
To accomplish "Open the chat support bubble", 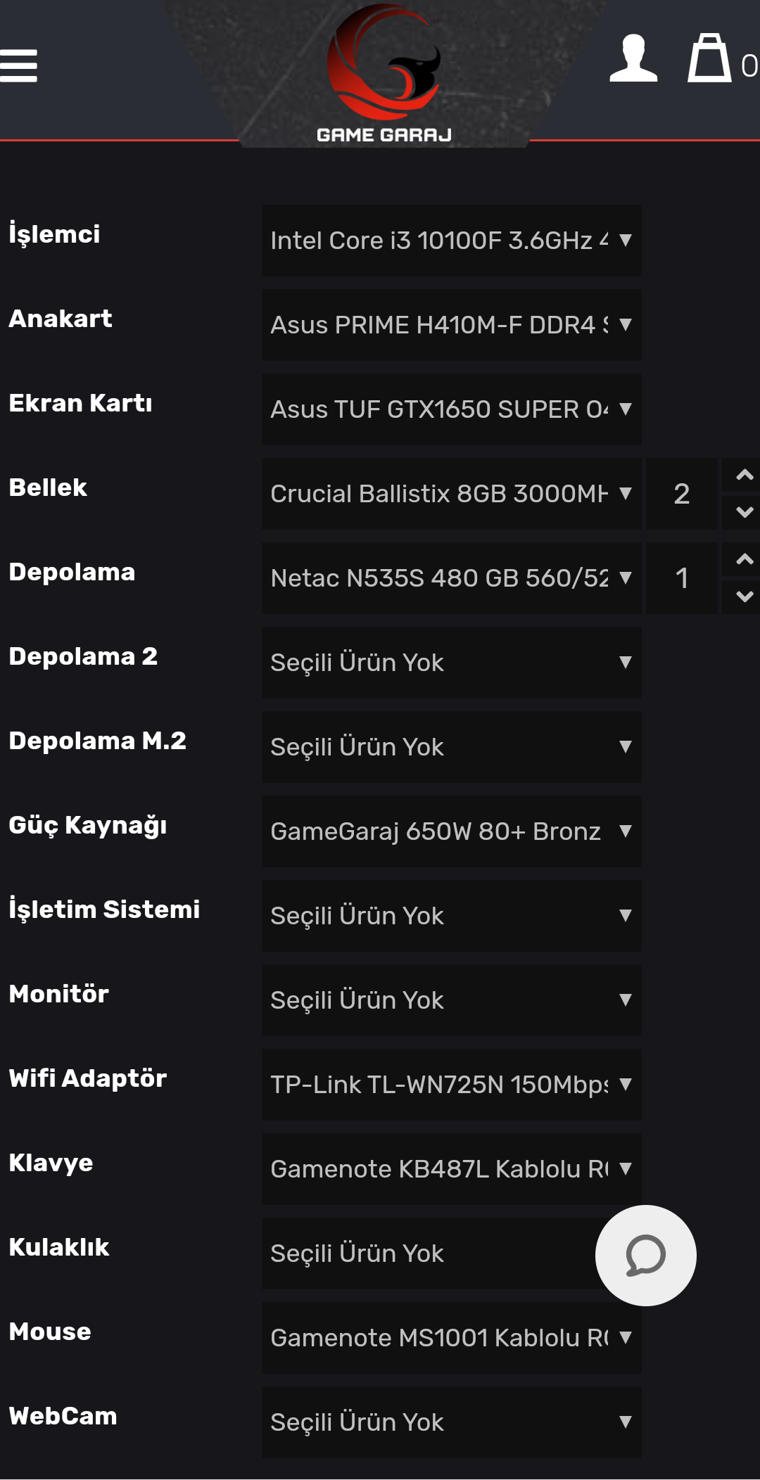I will 645,1256.
